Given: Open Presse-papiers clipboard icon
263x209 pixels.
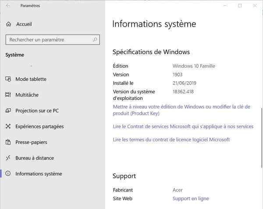Looking at the screenshot, I should (8, 142).
